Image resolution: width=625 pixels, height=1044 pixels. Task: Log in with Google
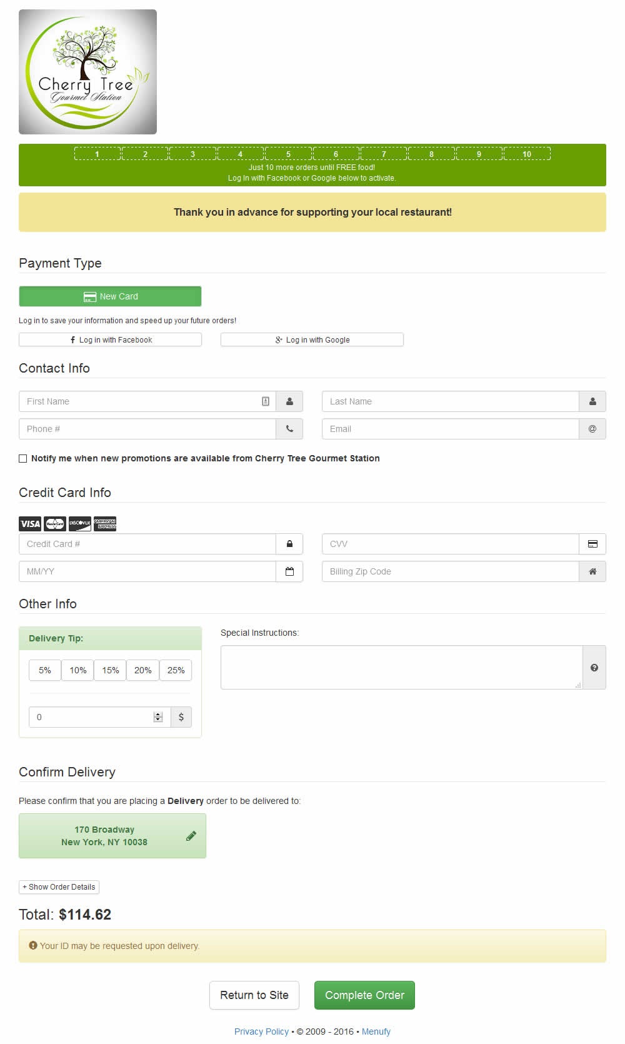(312, 339)
